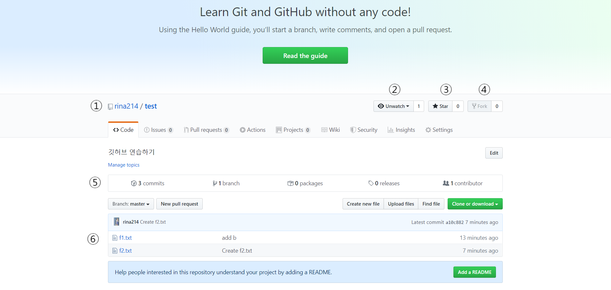
Task: Open the 'add b' commit message
Action: coord(229,238)
